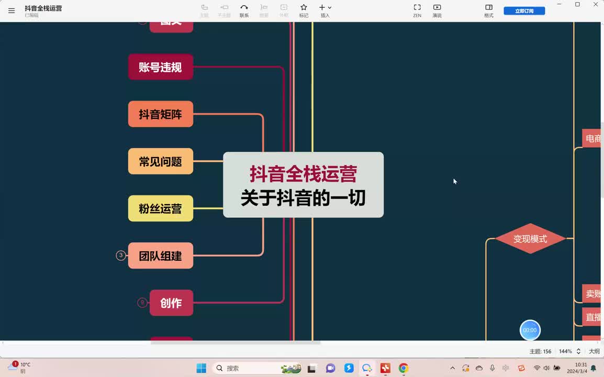
Task: Adjust zoom level stepper at 144%
Action: (x=578, y=351)
